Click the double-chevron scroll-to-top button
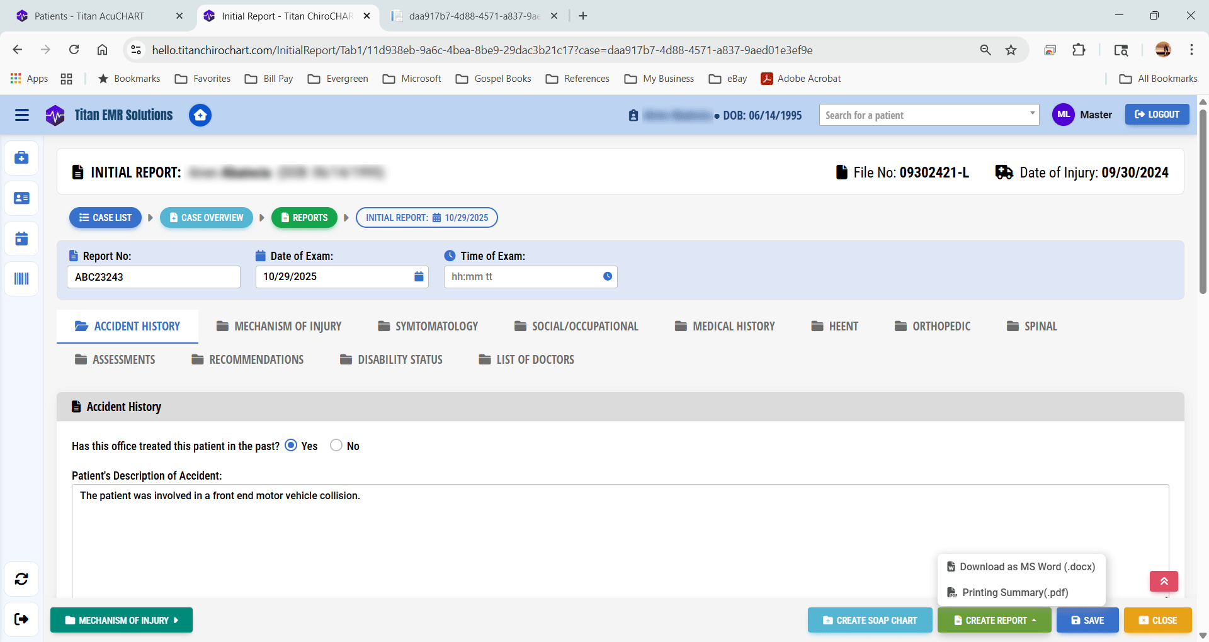1209x642 pixels. [1163, 582]
